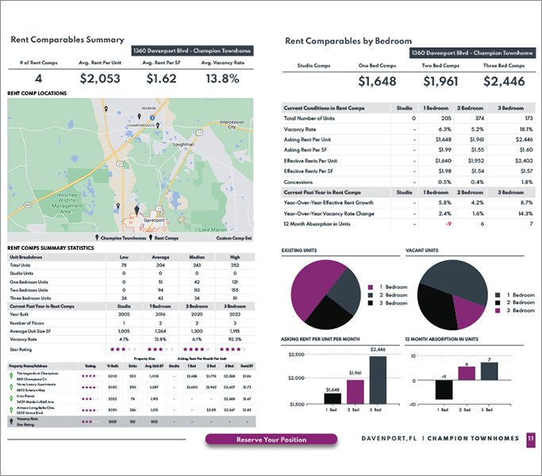The image size is (542, 476).
Task: Click the 1360 Davenport Blvd header on right page
Action: pyautogui.click(x=470, y=52)
